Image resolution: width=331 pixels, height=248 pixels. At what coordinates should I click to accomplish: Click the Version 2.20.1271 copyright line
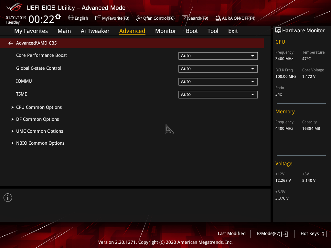(165, 242)
